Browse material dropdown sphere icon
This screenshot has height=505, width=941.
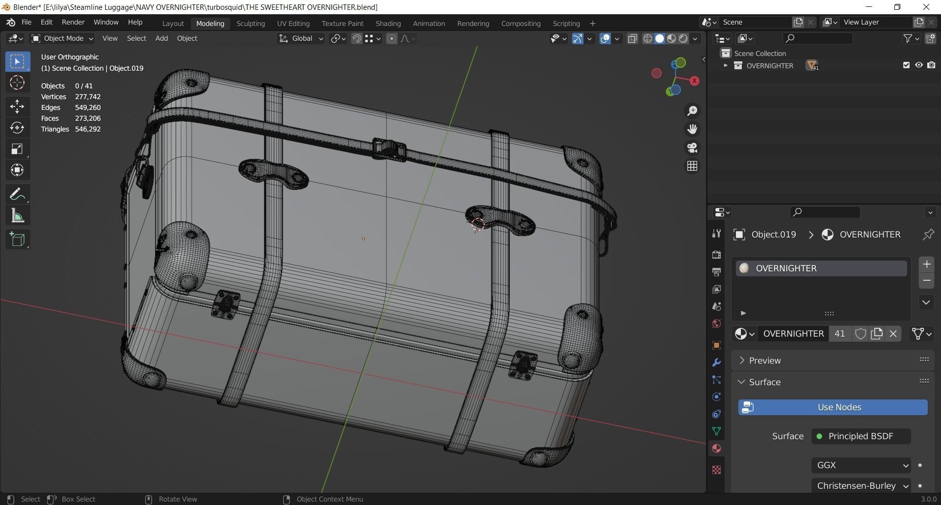[x=744, y=334]
